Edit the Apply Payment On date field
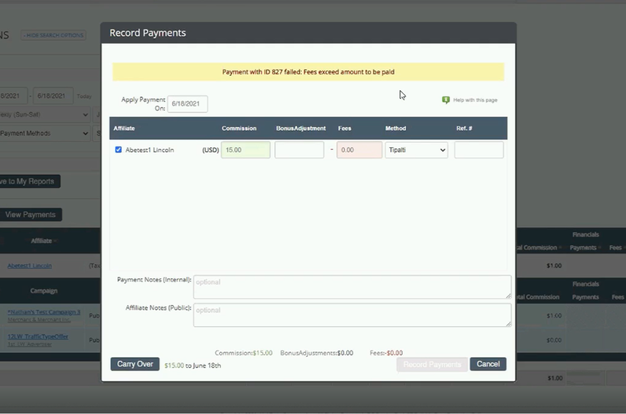Screen dimensions: 626x414 pyautogui.click(x=187, y=103)
